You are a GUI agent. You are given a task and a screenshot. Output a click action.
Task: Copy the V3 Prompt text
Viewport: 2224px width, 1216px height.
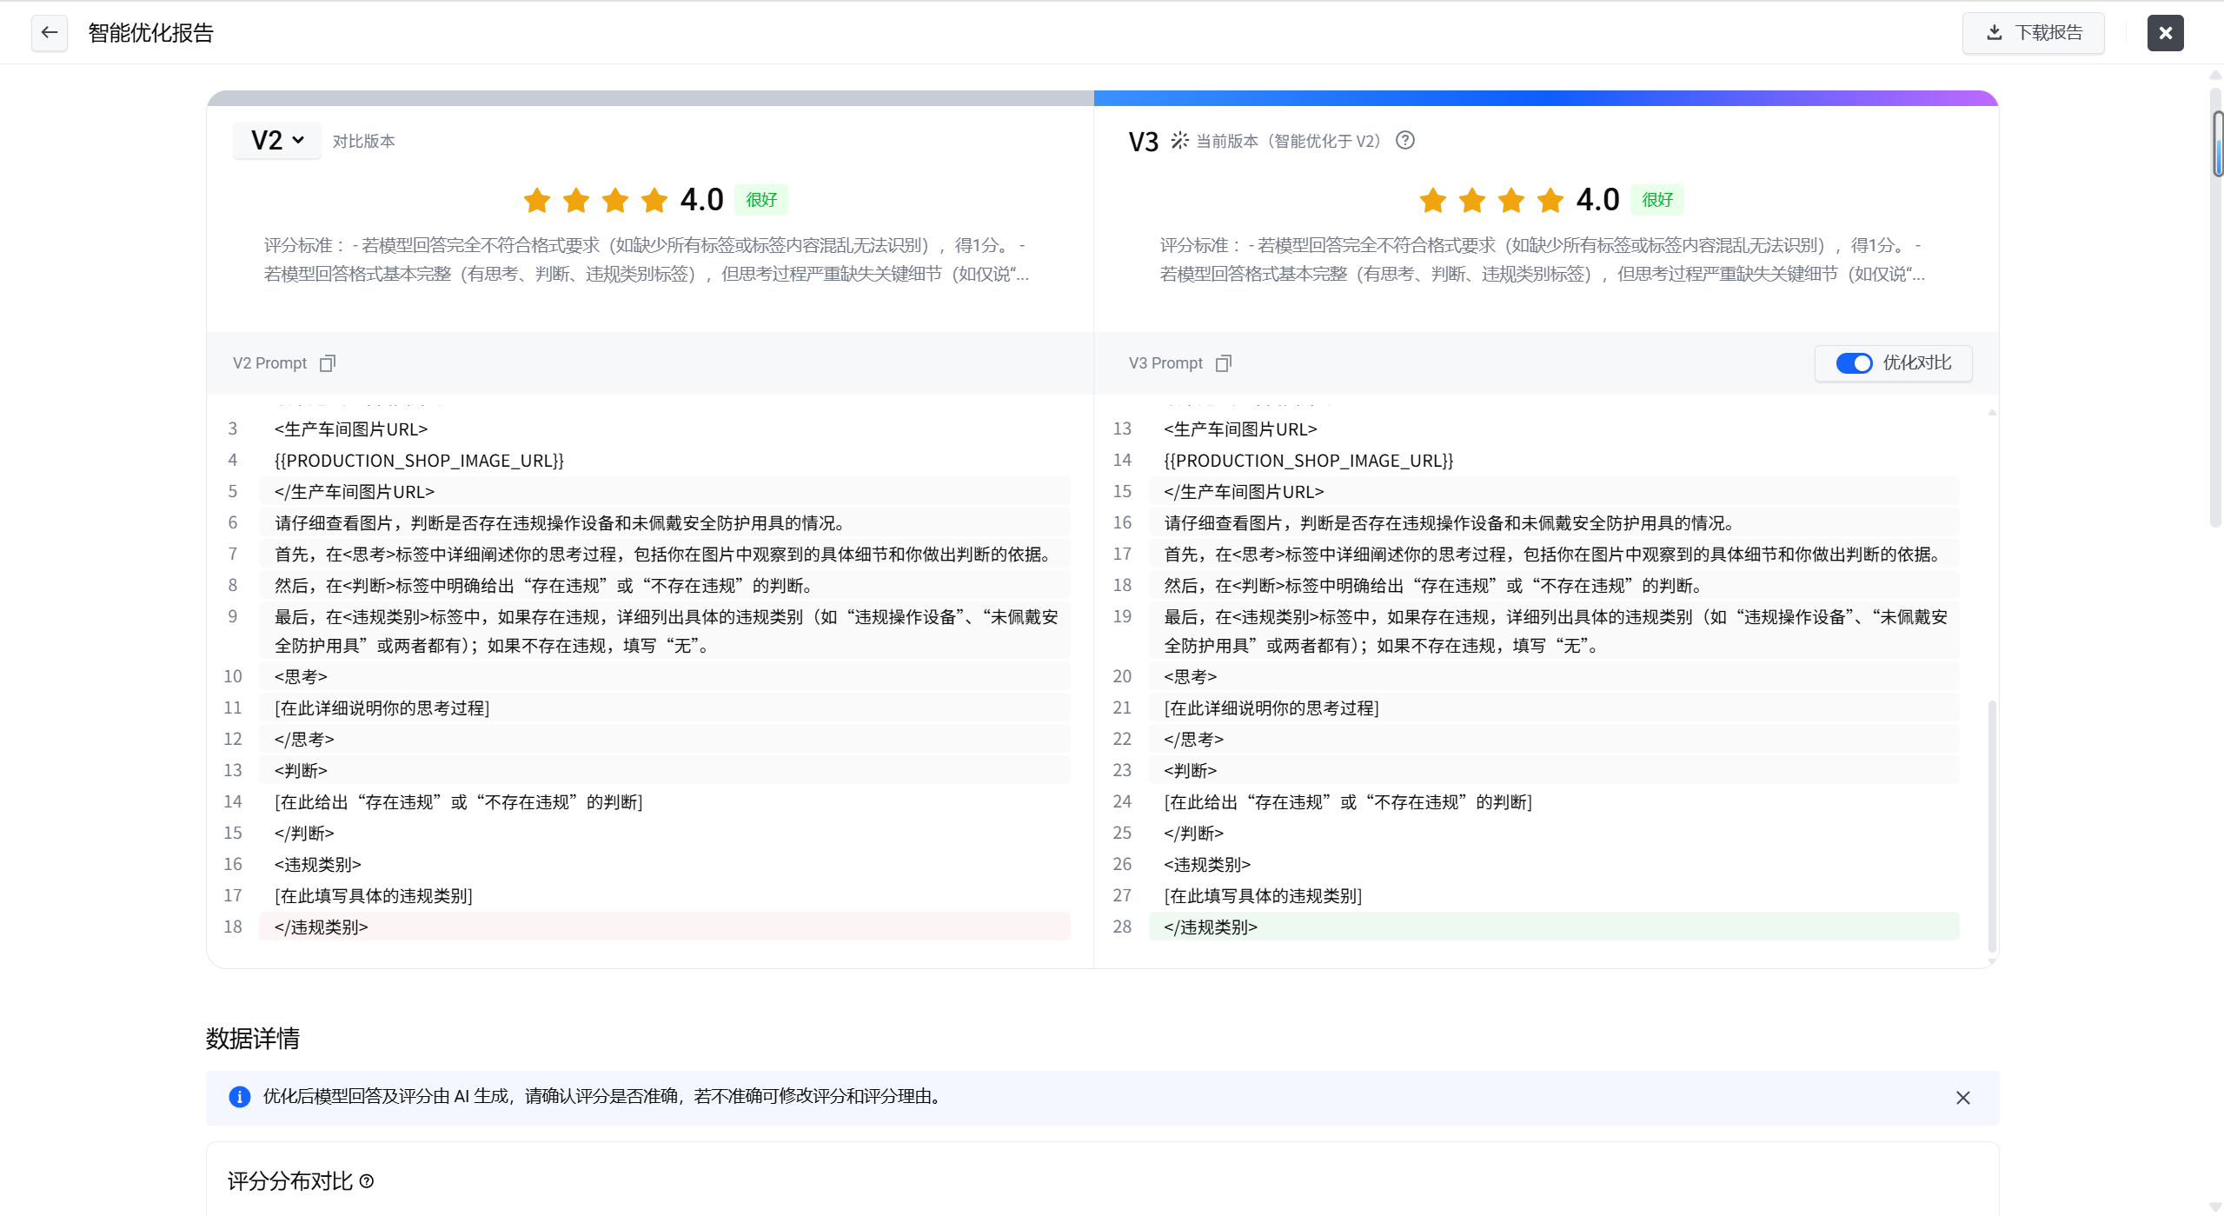[x=1224, y=363]
